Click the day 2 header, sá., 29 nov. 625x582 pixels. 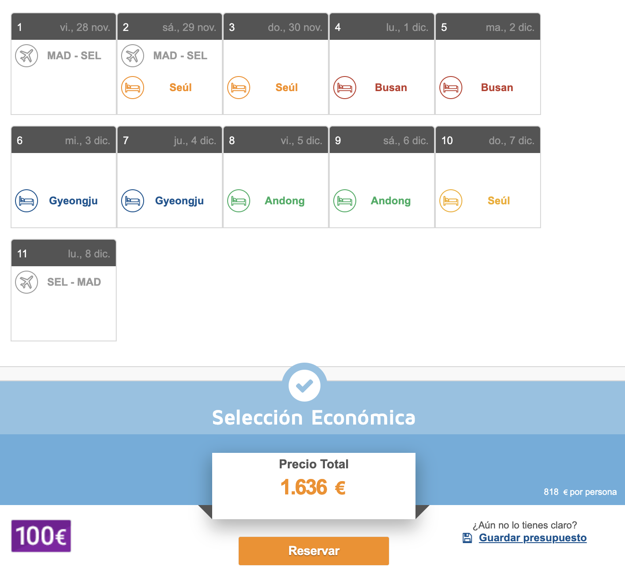pyautogui.click(x=170, y=27)
